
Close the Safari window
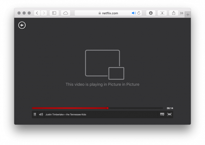[19, 13]
